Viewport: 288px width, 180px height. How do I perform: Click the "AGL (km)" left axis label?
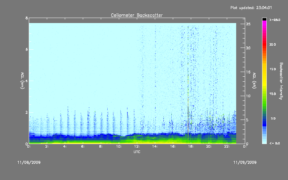click(x=22, y=81)
